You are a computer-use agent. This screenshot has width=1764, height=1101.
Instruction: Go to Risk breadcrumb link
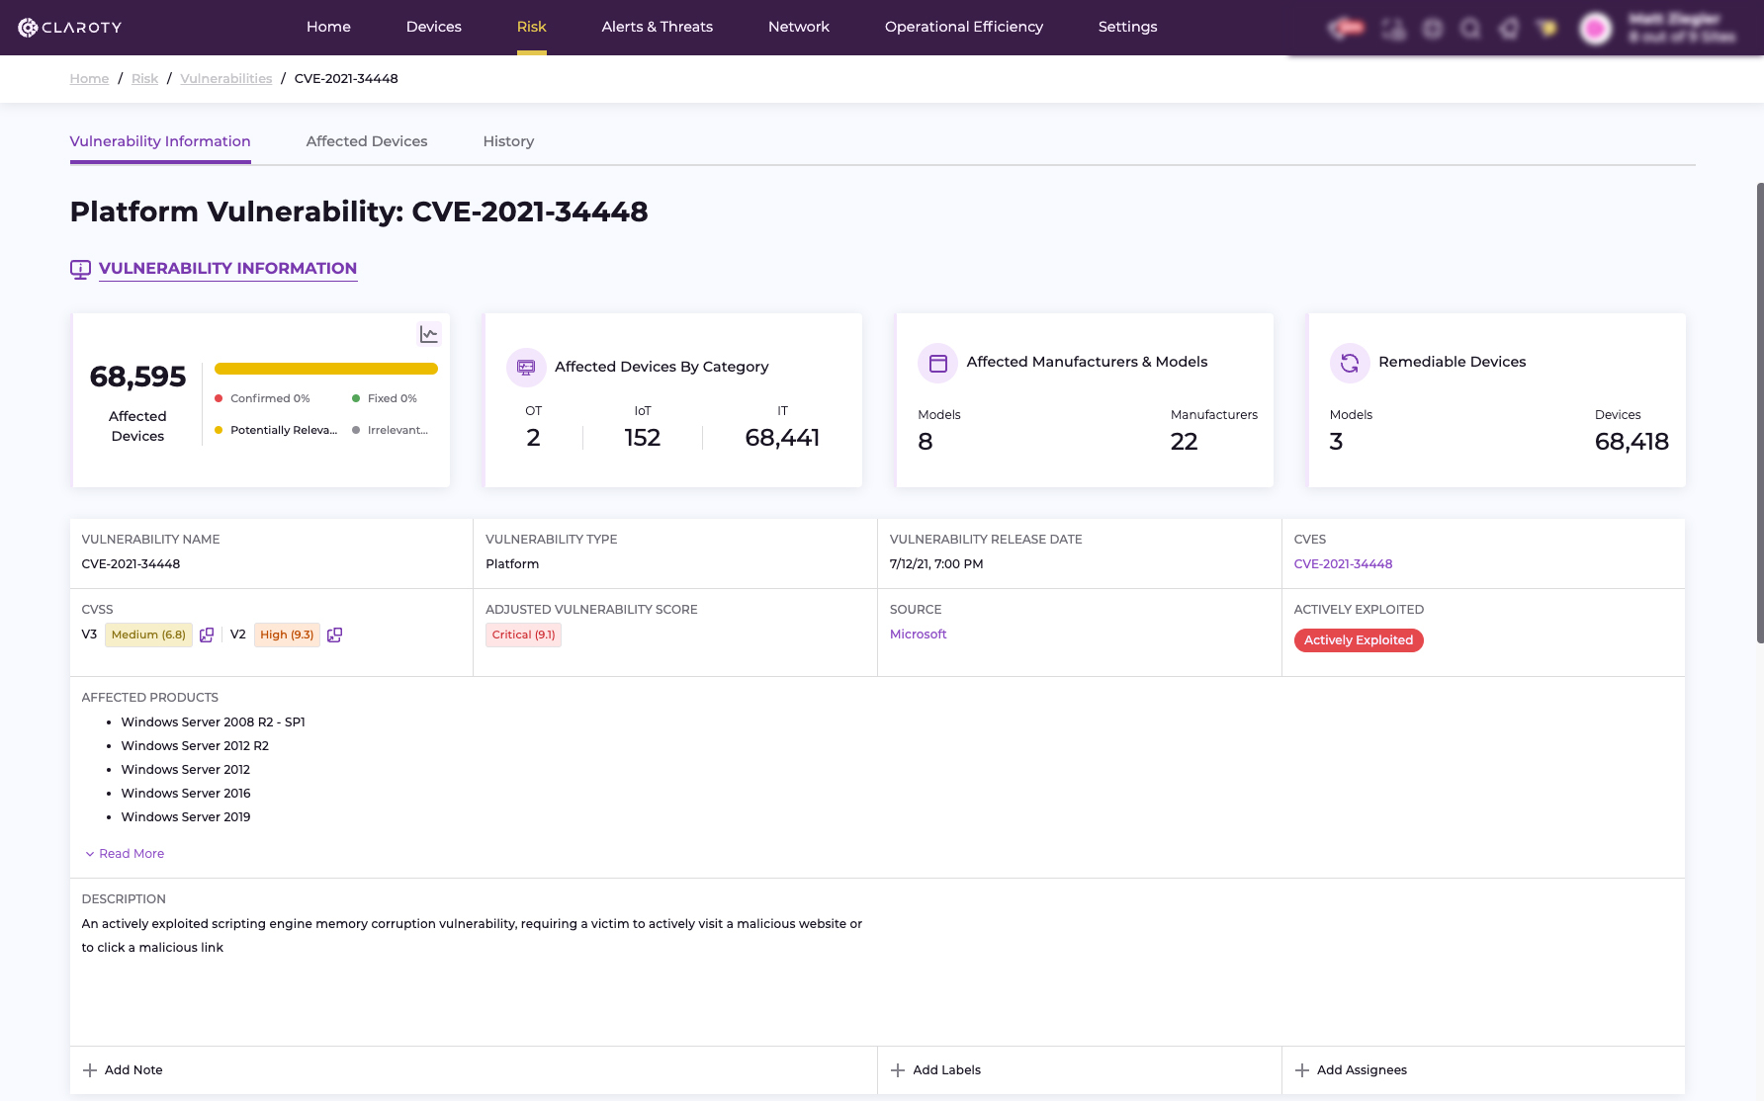pyautogui.click(x=144, y=79)
